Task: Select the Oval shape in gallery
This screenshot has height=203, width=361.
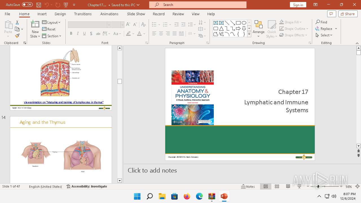Action: pos(244,23)
